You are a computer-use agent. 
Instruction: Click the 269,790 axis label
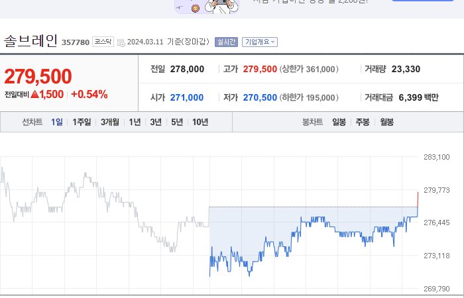(x=436, y=289)
